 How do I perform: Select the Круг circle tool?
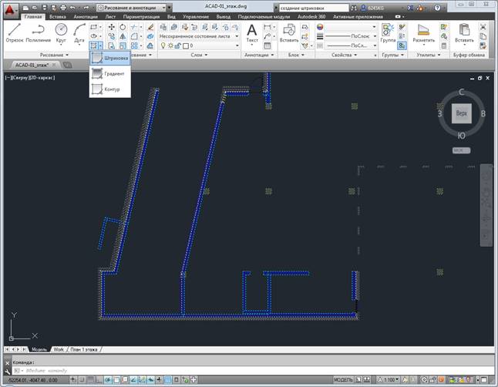coord(61,32)
